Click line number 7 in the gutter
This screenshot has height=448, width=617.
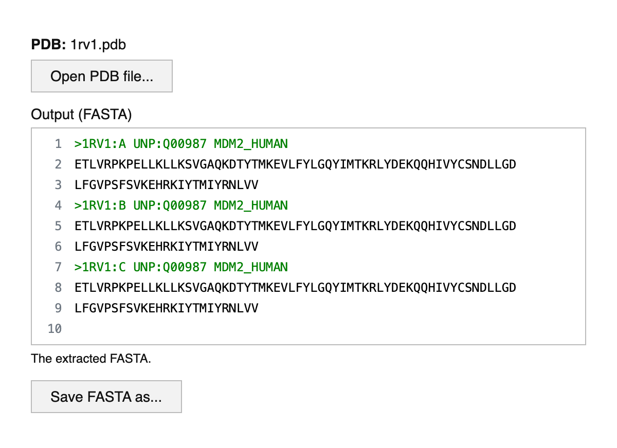click(x=58, y=267)
